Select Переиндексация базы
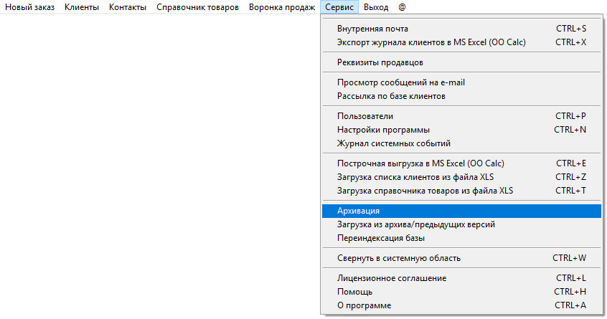 click(381, 238)
